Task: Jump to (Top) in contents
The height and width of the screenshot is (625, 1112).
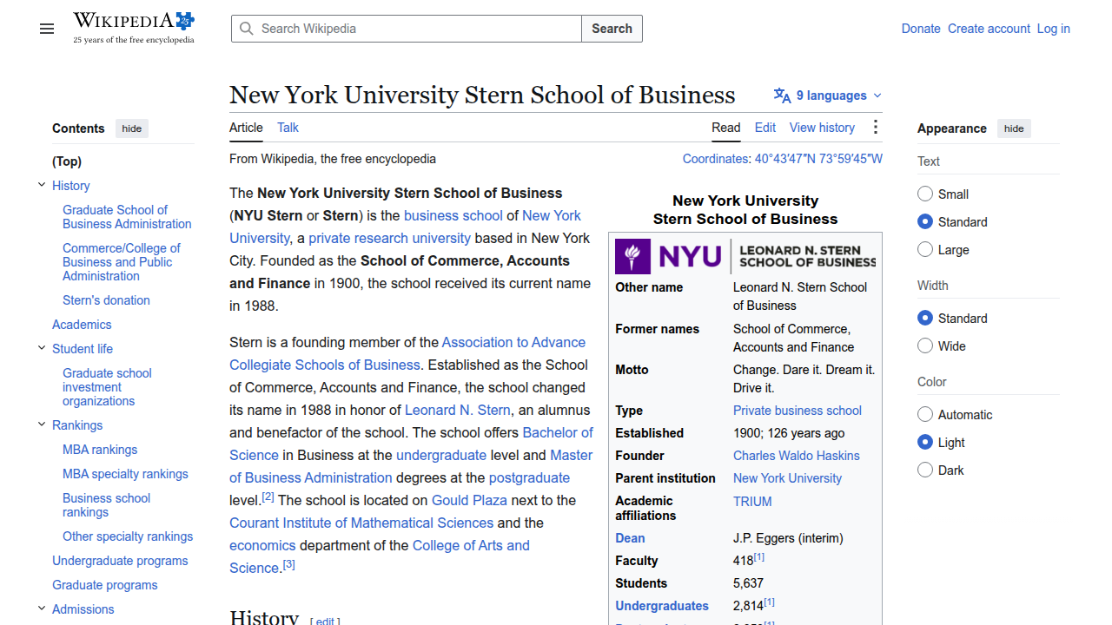Action: (67, 161)
